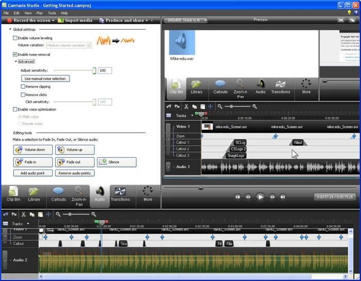Click the Fade out button
The image size is (361, 281).
[75, 162]
